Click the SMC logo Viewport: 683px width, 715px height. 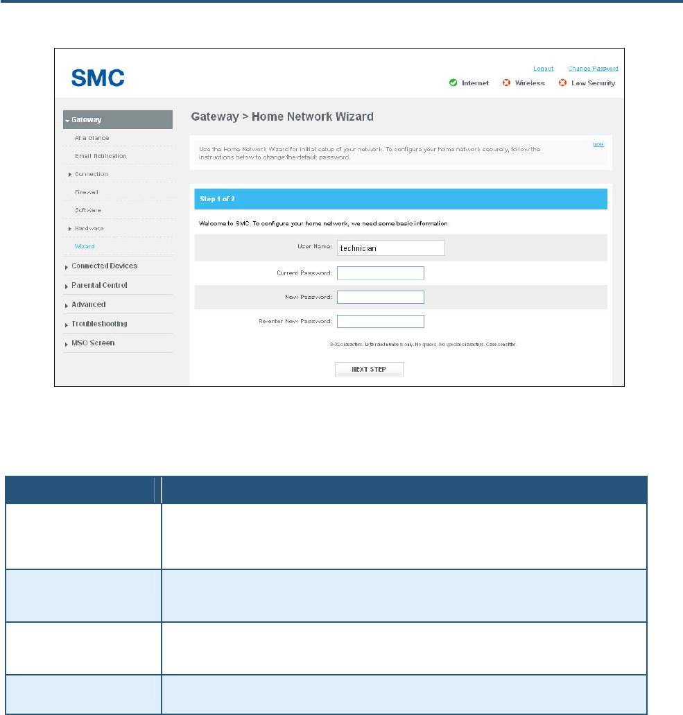pos(98,78)
